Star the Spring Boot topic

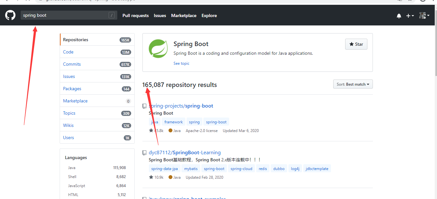(x=356, y=44)
